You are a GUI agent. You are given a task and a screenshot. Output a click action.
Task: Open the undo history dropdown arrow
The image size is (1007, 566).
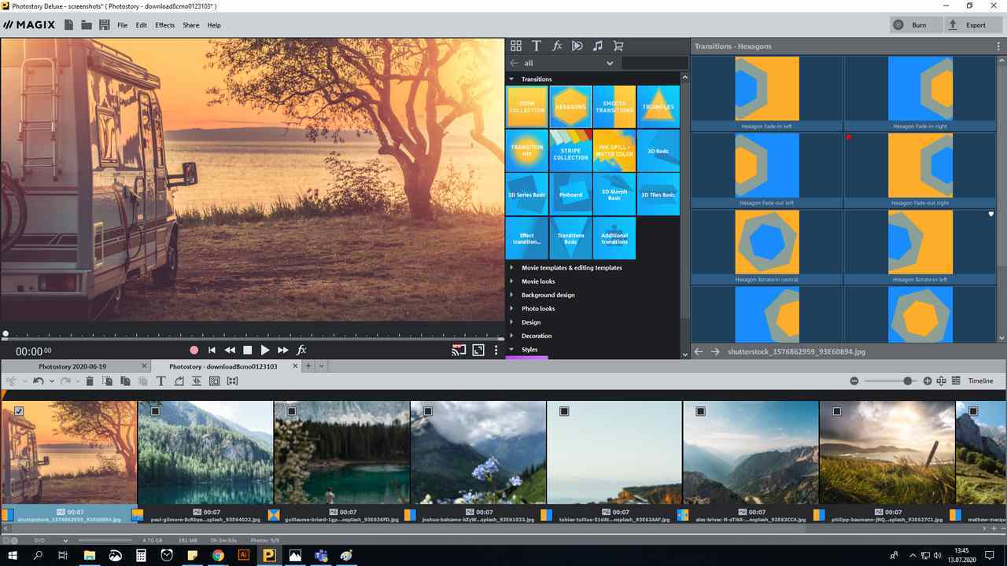pyautogui.click(x=52, y=380)
